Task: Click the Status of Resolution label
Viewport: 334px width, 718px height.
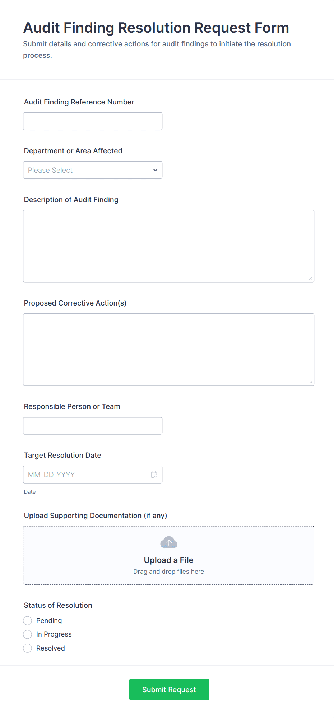Action: (58, 605)
